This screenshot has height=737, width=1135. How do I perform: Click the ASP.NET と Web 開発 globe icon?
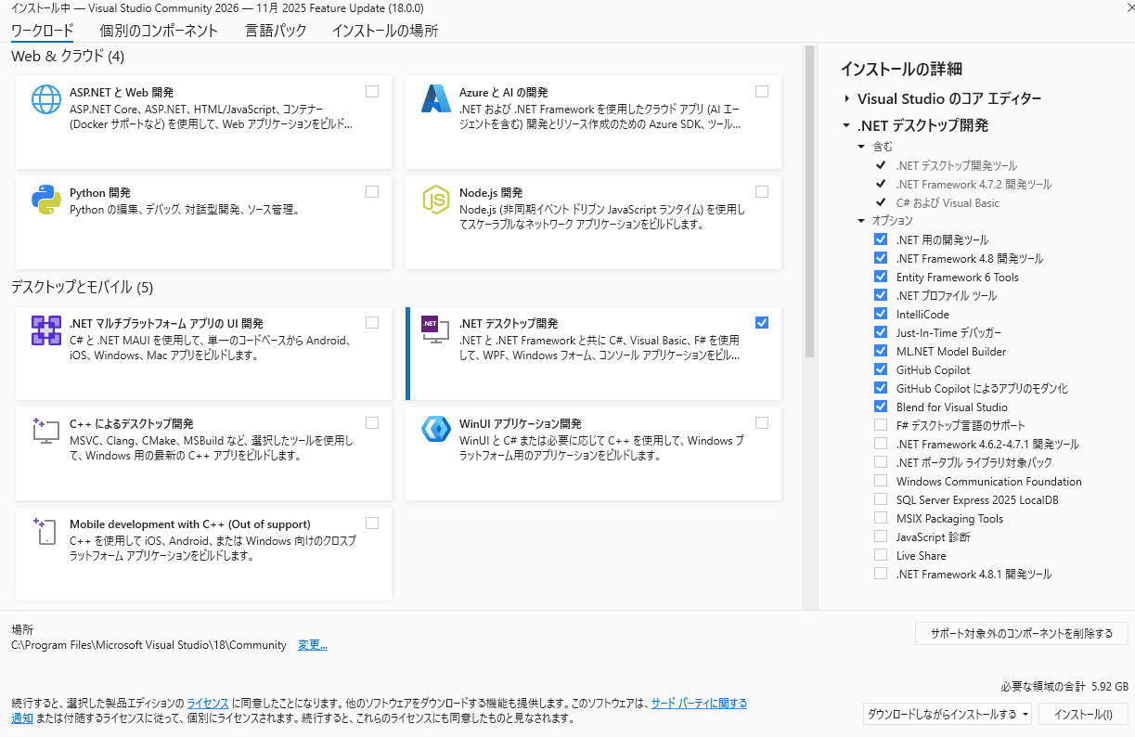pyautogui.click(x=46, y=99)
